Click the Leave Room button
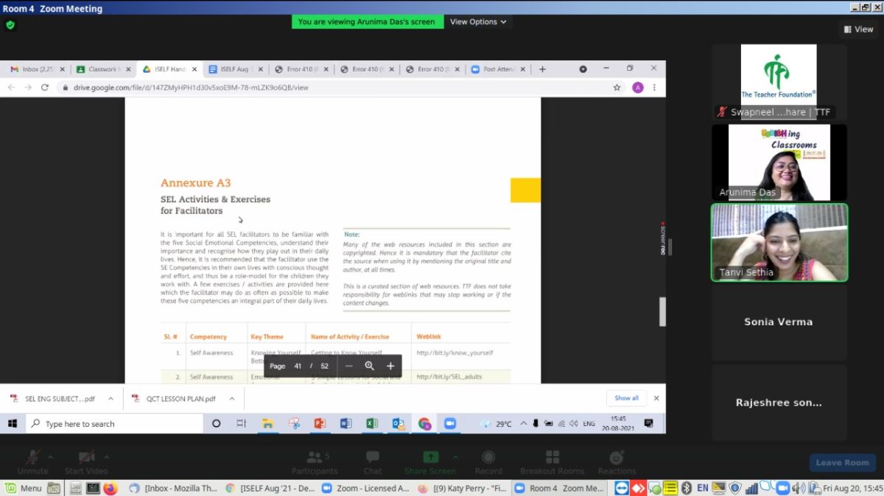The image size is (884, 496). pos(842,462)
